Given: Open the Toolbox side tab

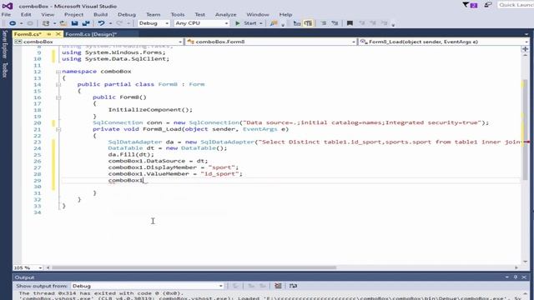Looking at the screenshot, I should [5, 70].
